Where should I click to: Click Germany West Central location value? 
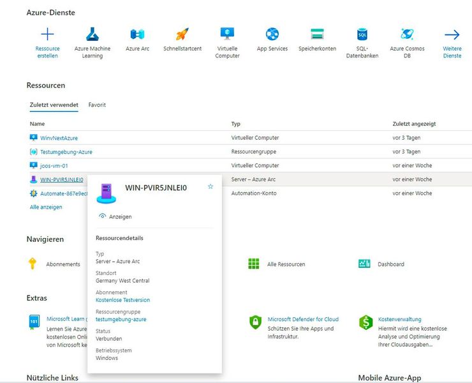122,280
